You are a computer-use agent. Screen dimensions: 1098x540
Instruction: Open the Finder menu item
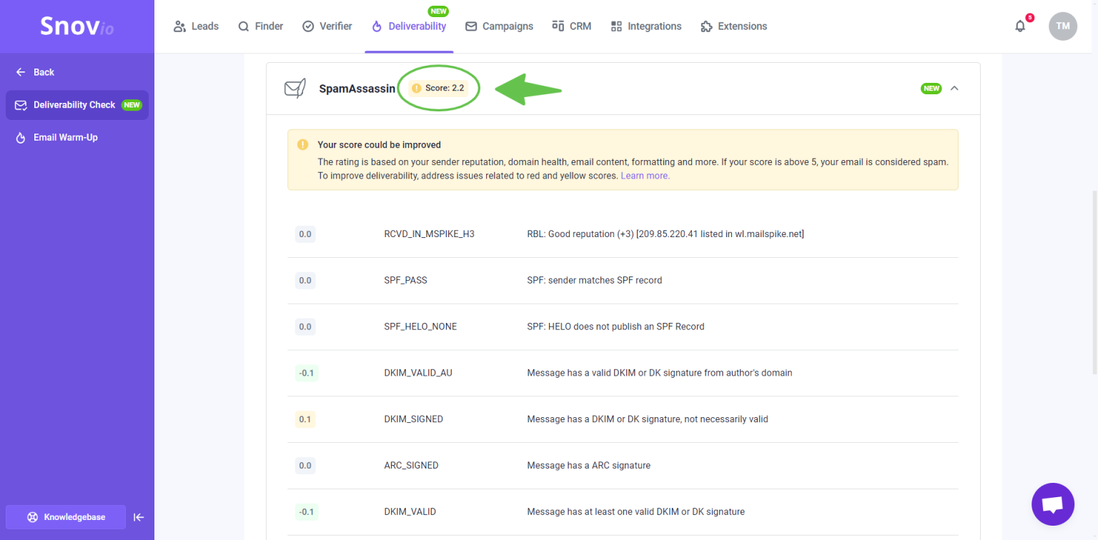coord(260,26)
